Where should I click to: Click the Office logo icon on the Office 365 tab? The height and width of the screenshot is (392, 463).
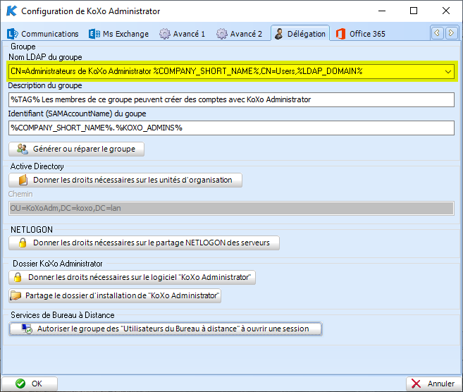point(340,34)
